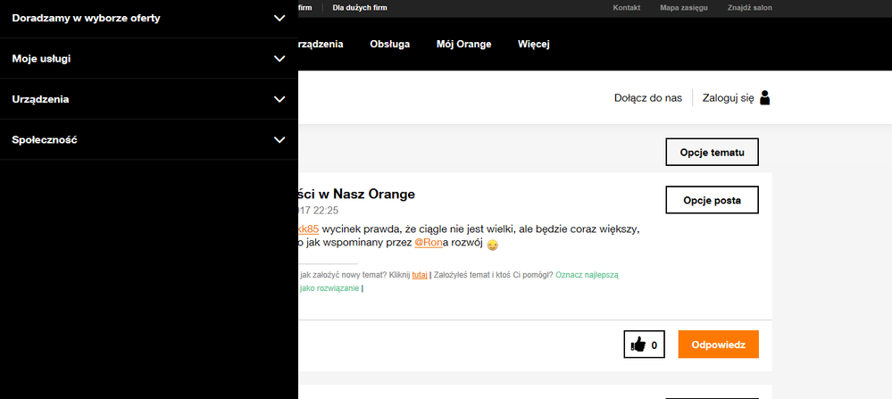Screen dimensions: 892x399
Task: Open the Mój Orange menu
Action: pyautogui.click(x=463, y=44)
